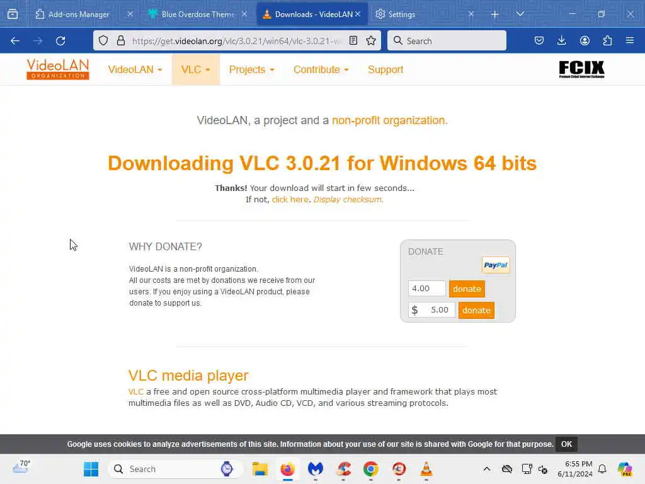Close the Downloads - VideoLAN tab
The height and width of the screenshot is (484, 645).
tap(358, 14)
